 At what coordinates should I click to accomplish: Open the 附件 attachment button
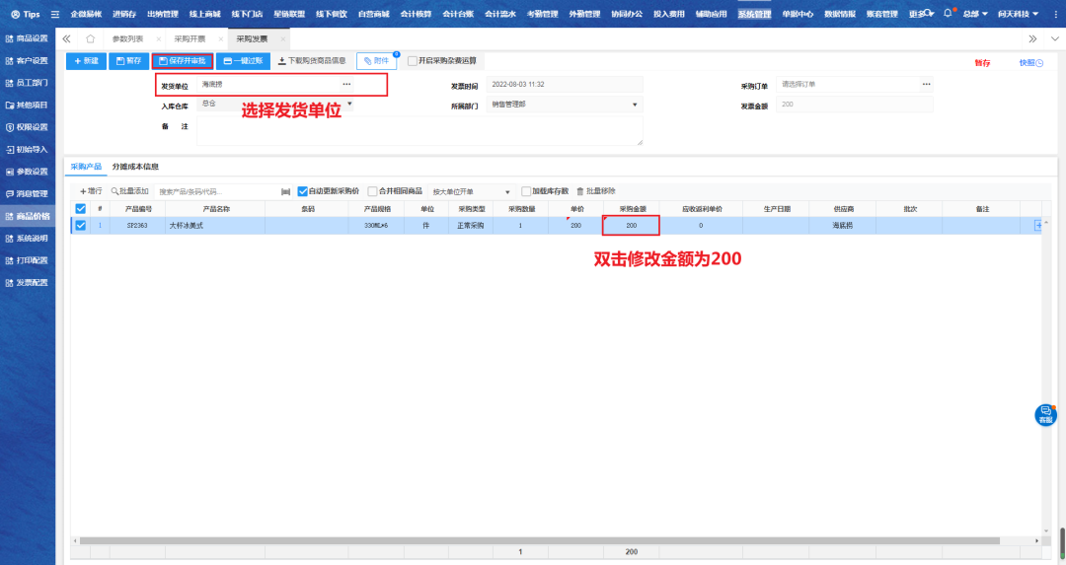376,61
